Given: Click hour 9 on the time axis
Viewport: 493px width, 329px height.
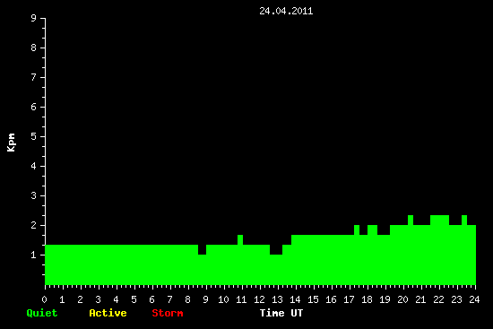Looking at the screenshot, I should tap(205, 299).
